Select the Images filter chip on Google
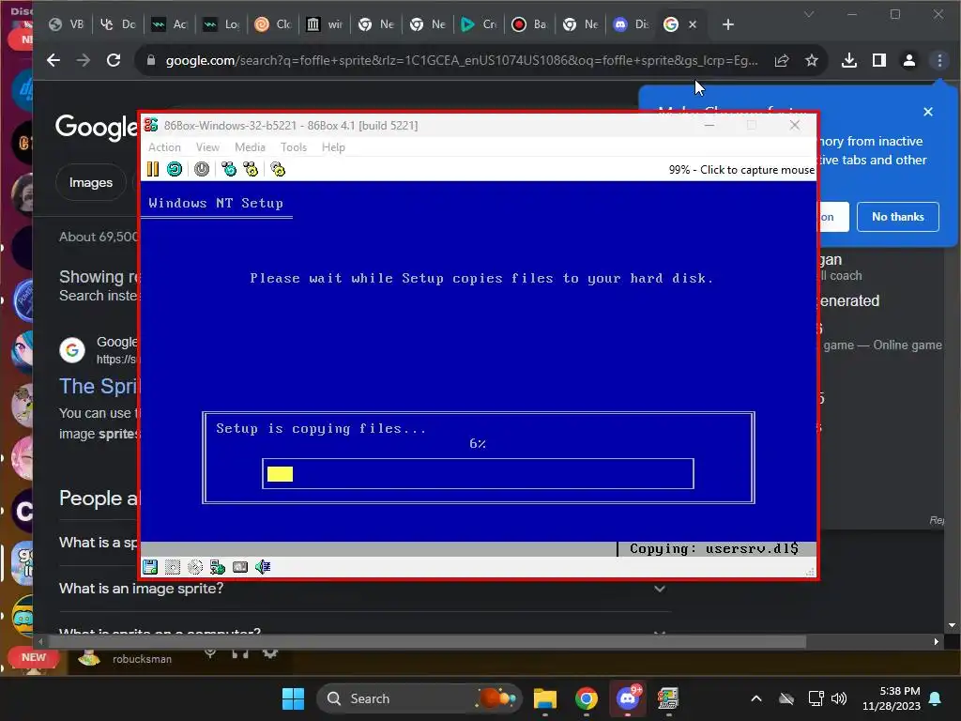Viewport: 961px width, 721px height. pos(91,183)
